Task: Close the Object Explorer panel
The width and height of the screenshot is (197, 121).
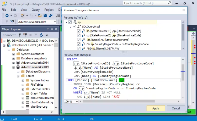Action: click(x=56, y=29)
